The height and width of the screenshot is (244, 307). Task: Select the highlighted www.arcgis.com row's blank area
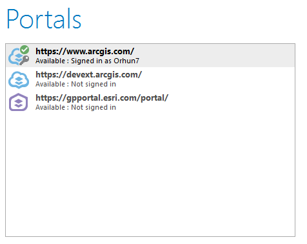(215, 56)
